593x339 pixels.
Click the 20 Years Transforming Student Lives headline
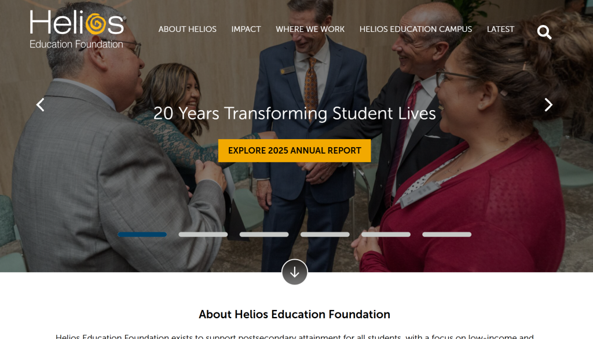click(295, 114)
